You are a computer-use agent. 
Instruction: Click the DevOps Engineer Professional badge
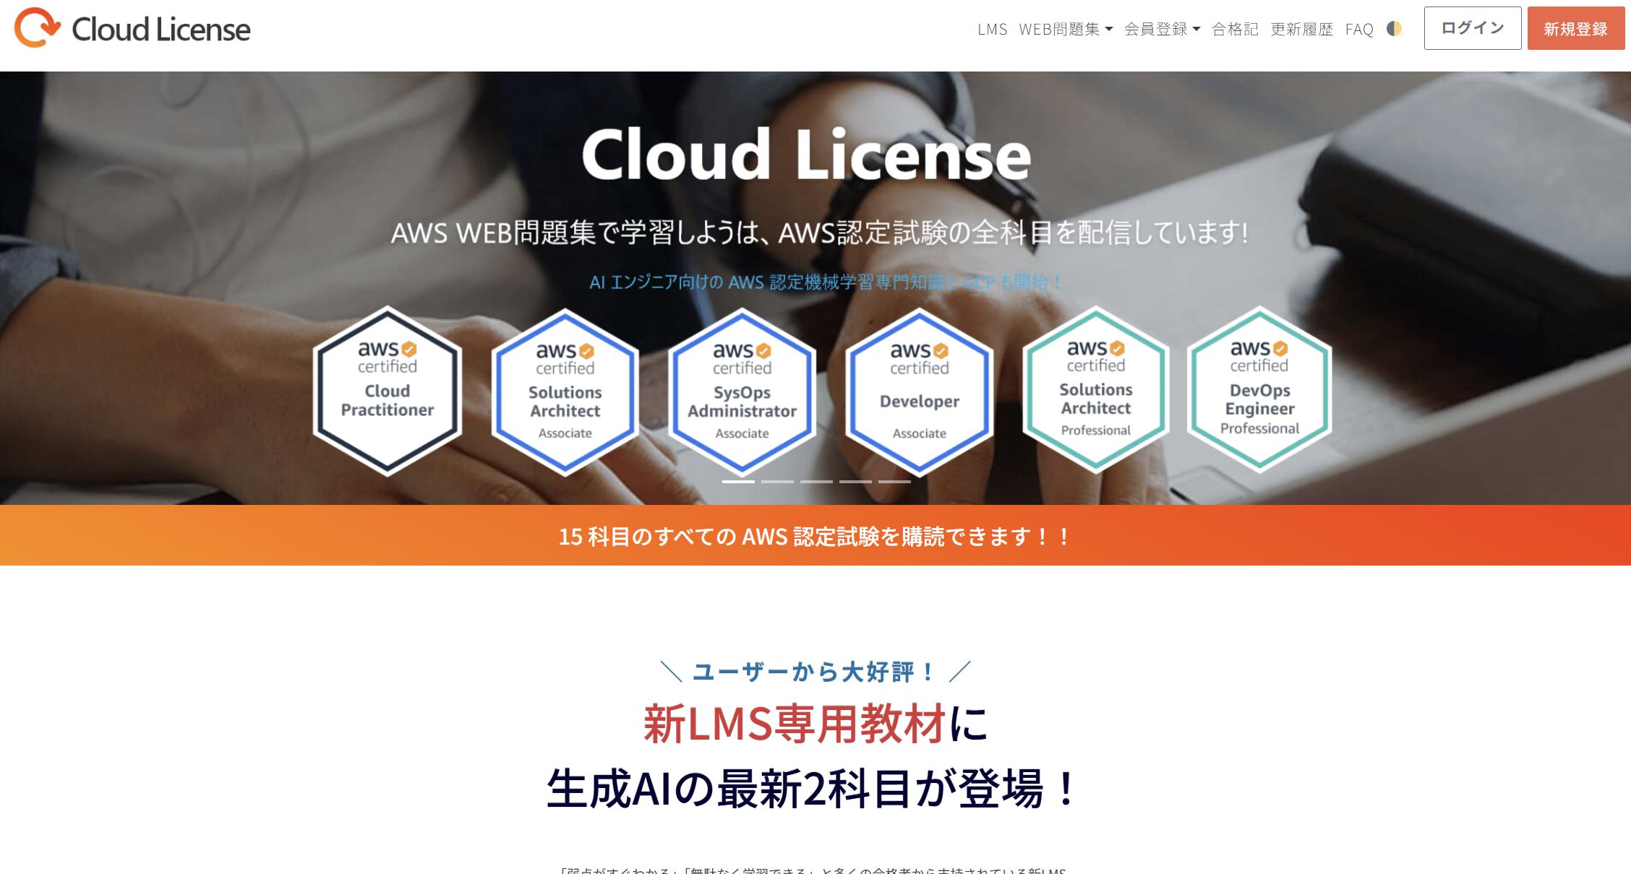[1259, 390]
